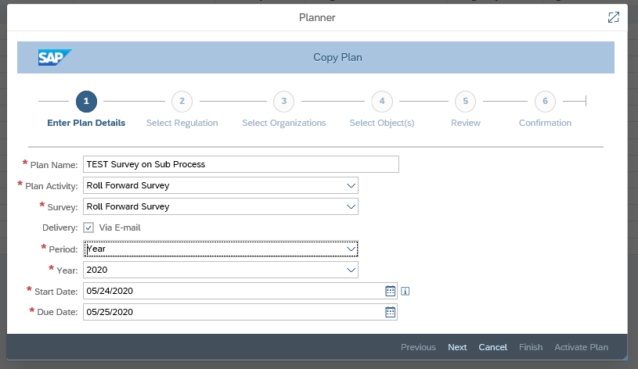This screenshot has width=638, height=369.
Task: Click into the Plan Name field
Action: coord(241,164)
